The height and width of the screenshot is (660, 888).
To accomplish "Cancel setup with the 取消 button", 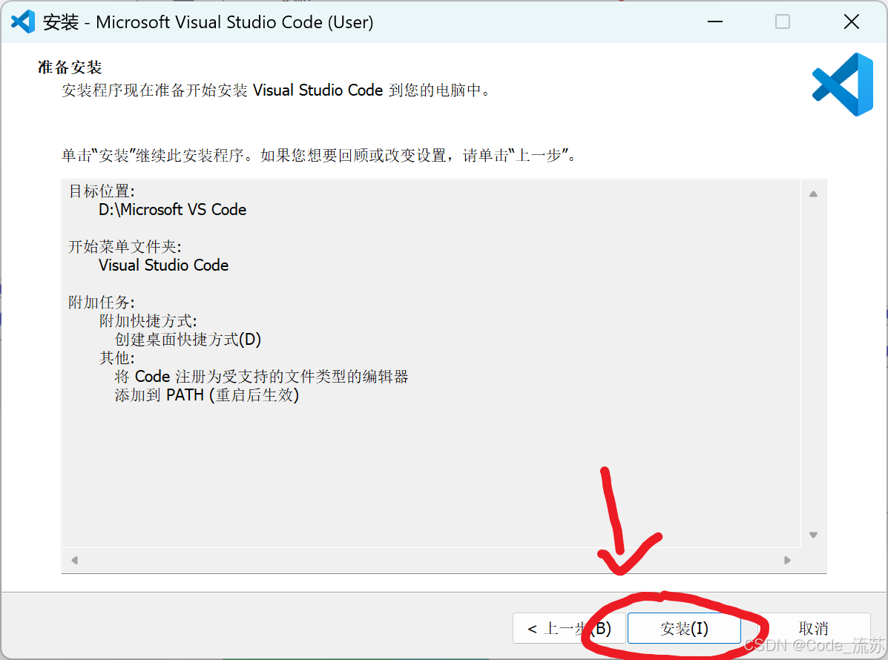I will (x=813, y=628).
